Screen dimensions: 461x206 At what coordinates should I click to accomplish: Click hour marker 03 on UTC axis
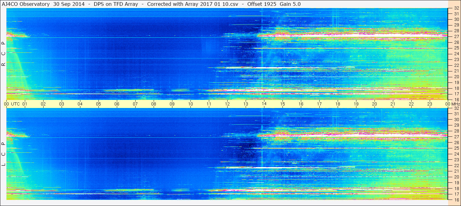coord(62,104)
